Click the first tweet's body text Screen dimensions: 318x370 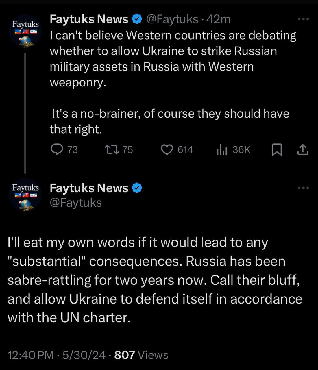pos(173,59)
